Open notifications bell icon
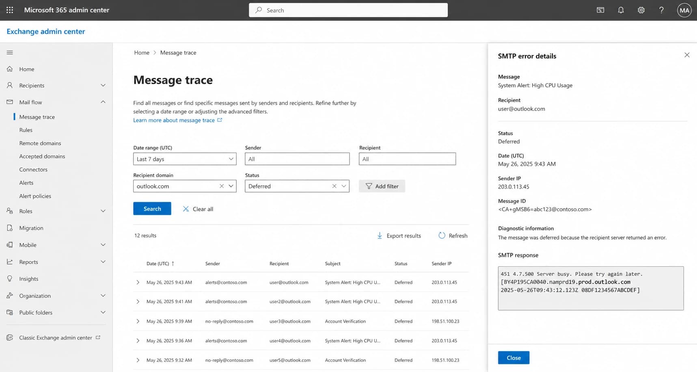 click(621, 10)
